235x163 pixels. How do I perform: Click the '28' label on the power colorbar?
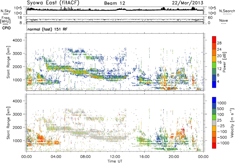click(x=219, y=43)
